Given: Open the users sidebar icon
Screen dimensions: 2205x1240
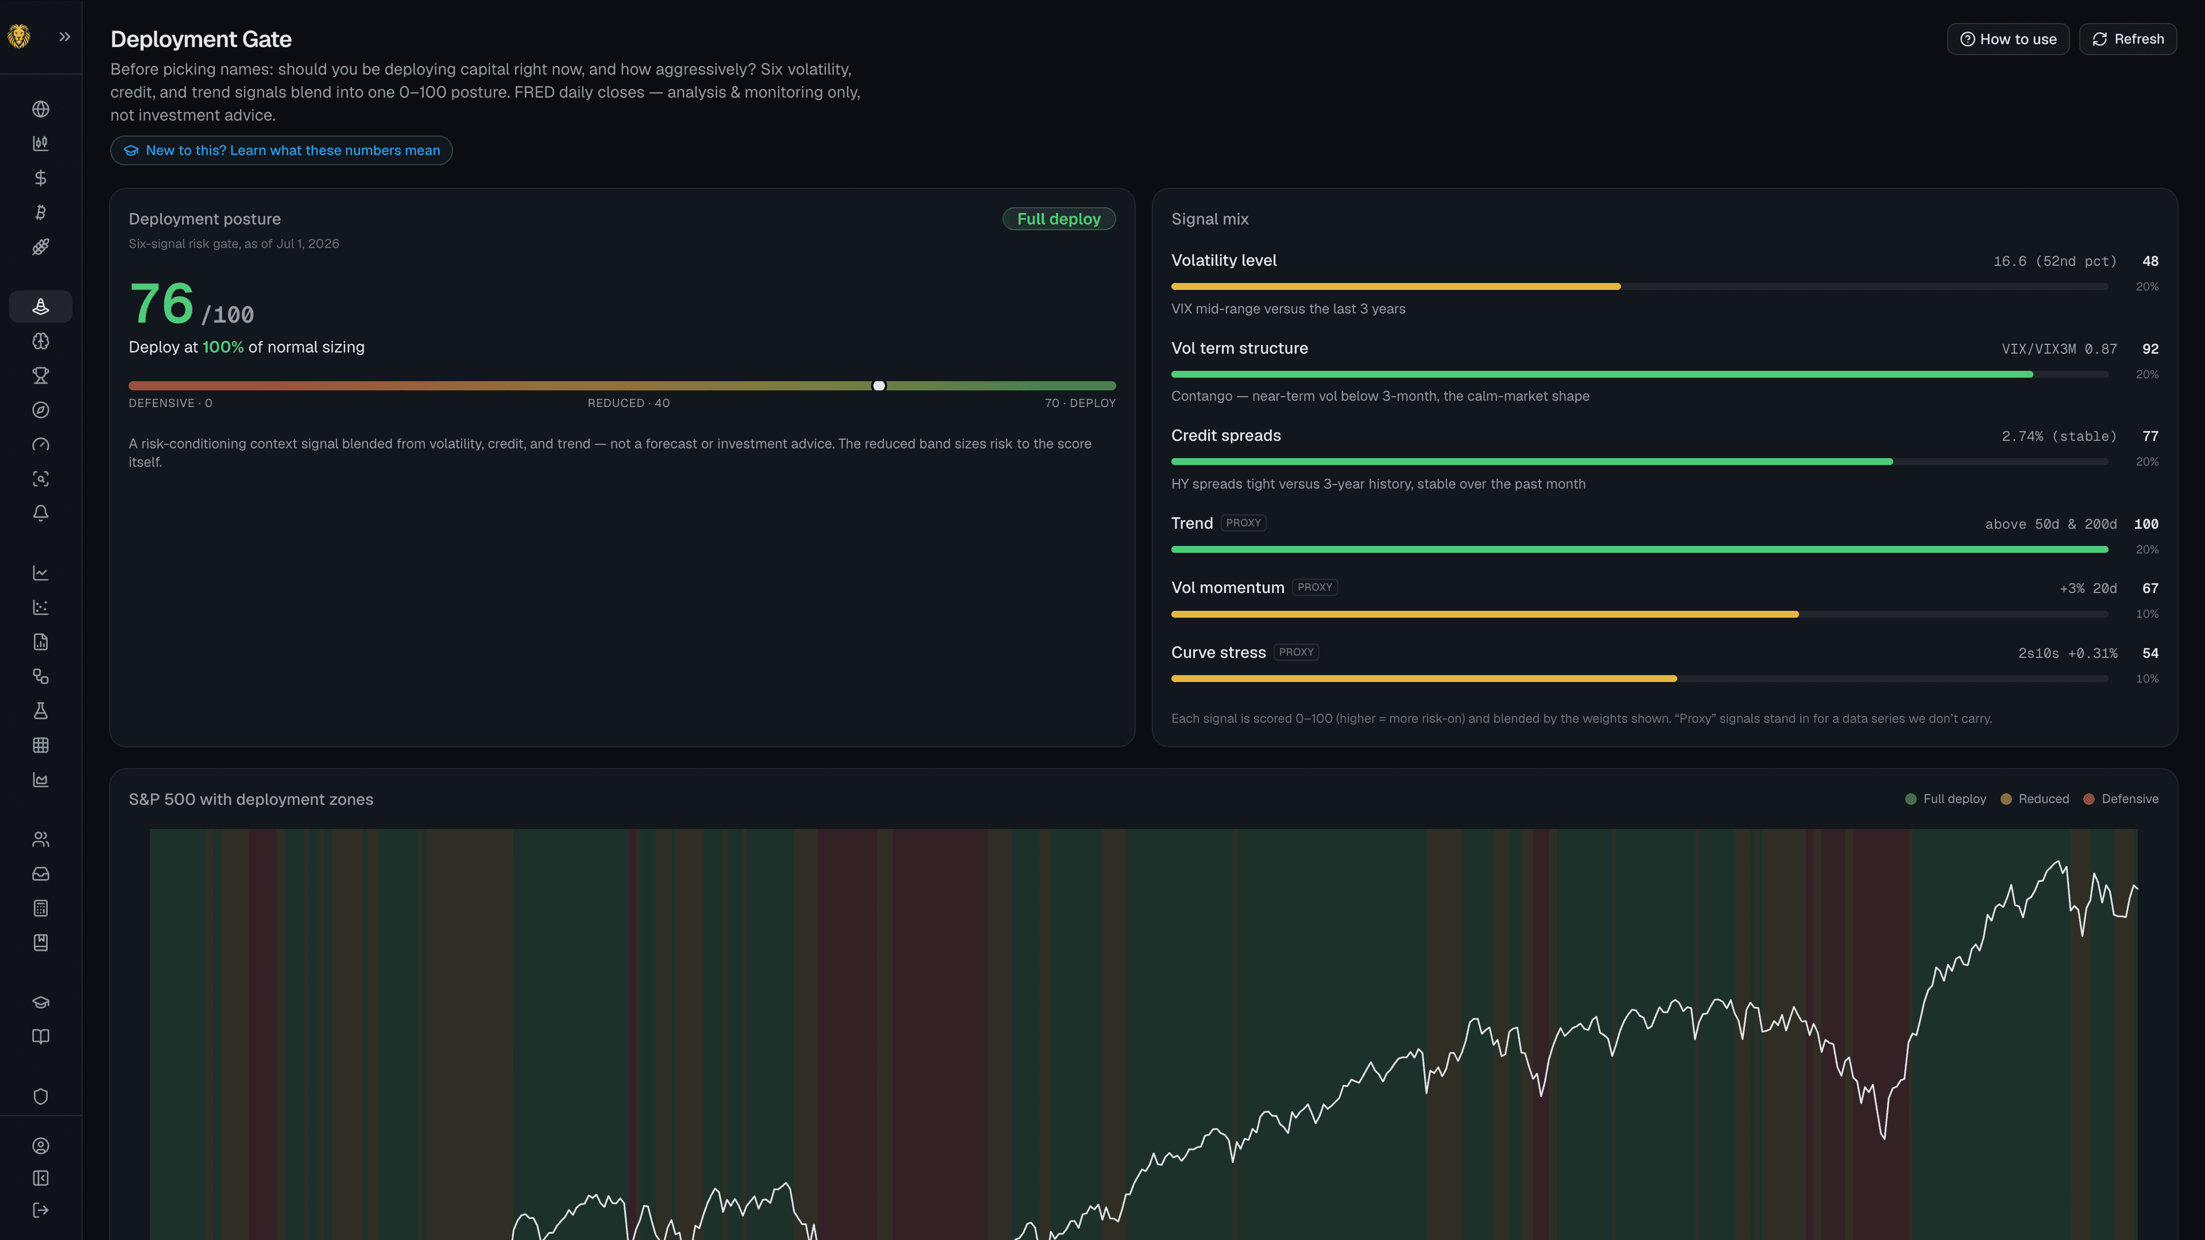Looking at the screenshot, I should [x=40, y=839].
